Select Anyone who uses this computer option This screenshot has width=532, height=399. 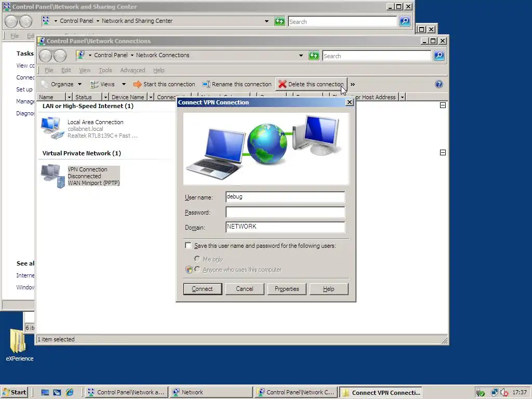point(197,270)
